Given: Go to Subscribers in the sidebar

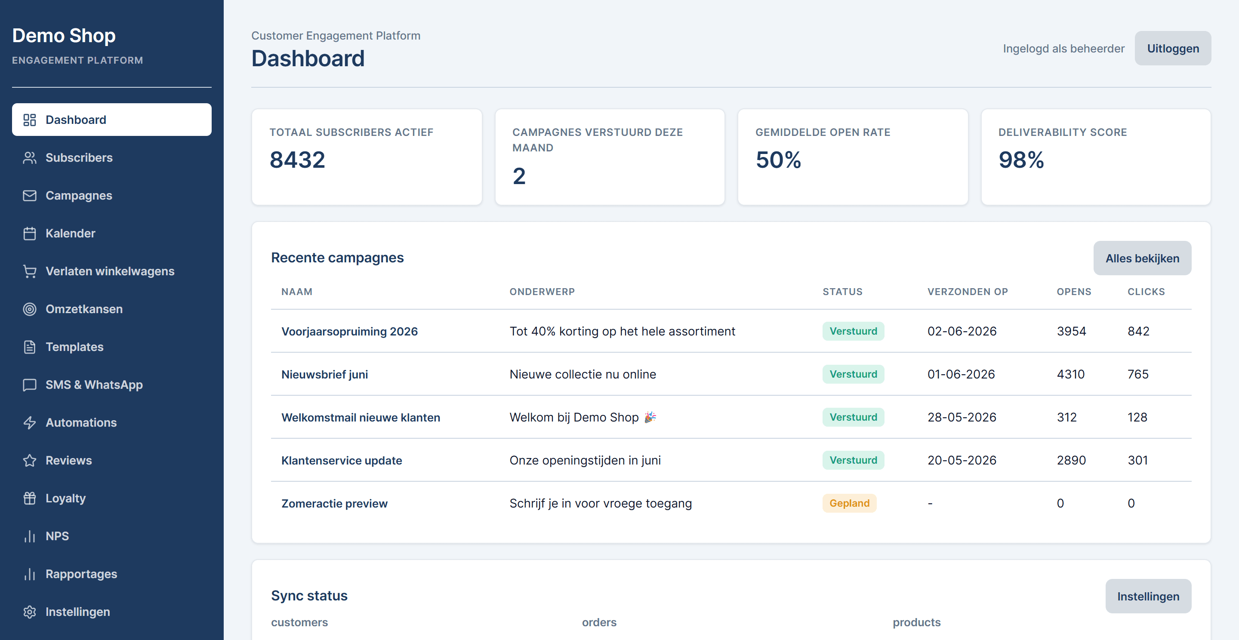Looking at the screenshot, I should [x=111, y=158].
